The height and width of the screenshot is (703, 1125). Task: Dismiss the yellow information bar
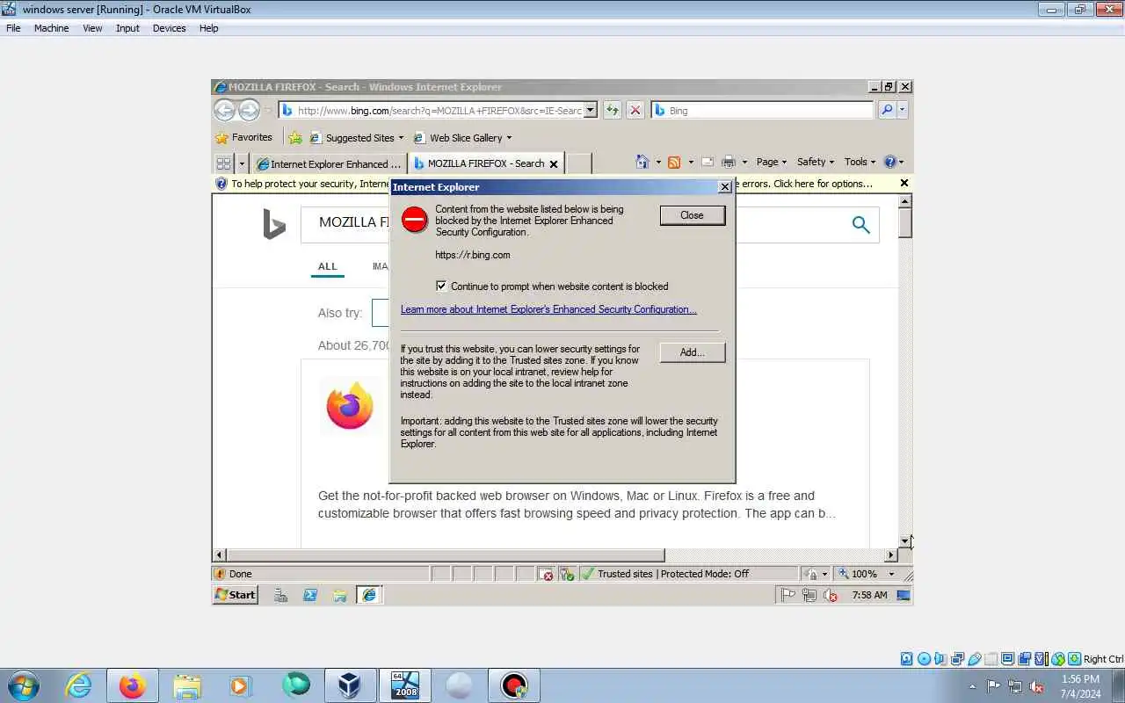click(x=904, y=184)
